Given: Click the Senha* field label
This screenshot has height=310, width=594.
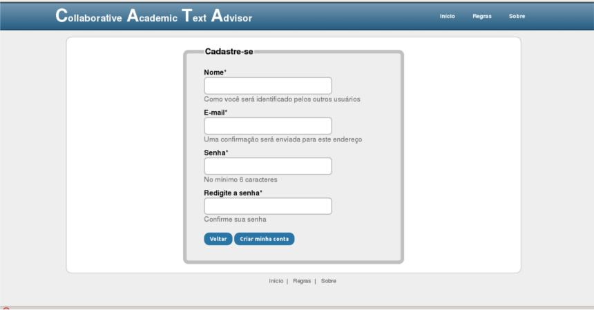Looking at the screenshot, I should [x=216, y=153].
